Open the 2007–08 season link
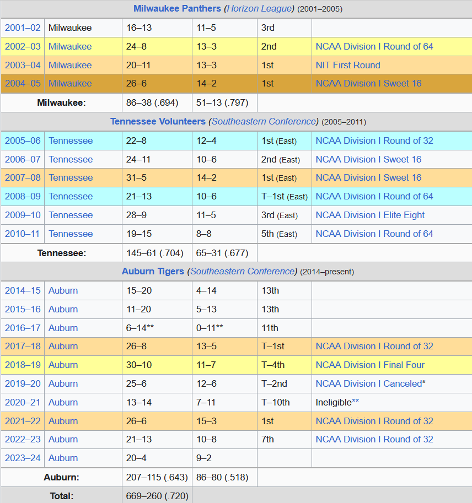Screen dimensions: 472x503 23,178
